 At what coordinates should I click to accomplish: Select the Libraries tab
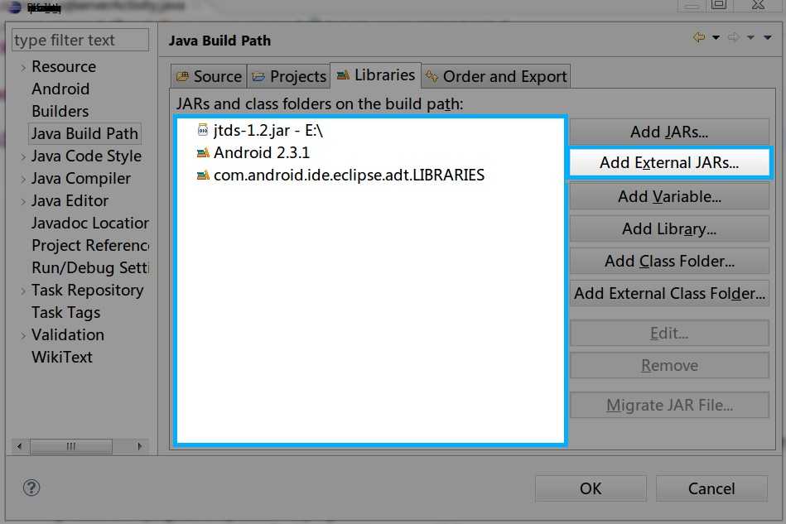[375, 75]
